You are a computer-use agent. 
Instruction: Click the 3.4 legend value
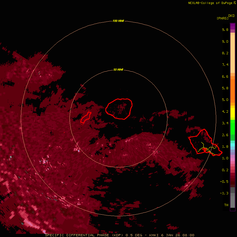click(225, 123)
